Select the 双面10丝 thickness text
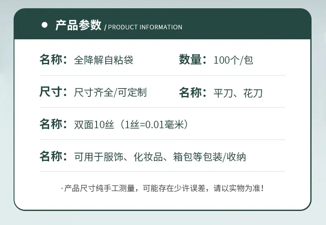Viewport: 326px width, 225px height. point(94,124)
